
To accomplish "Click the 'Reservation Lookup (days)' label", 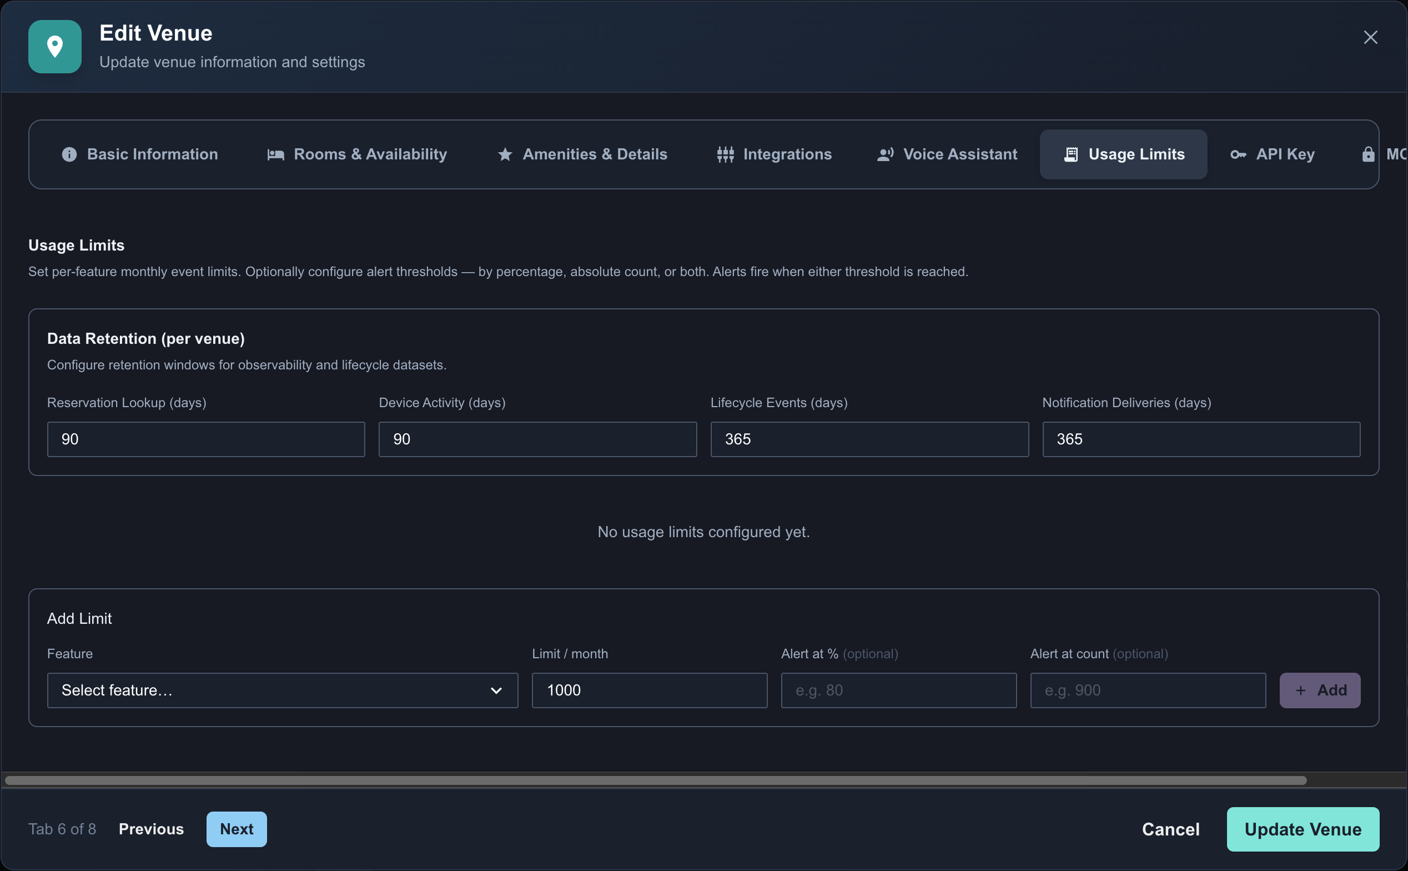I will pos(127,403).
